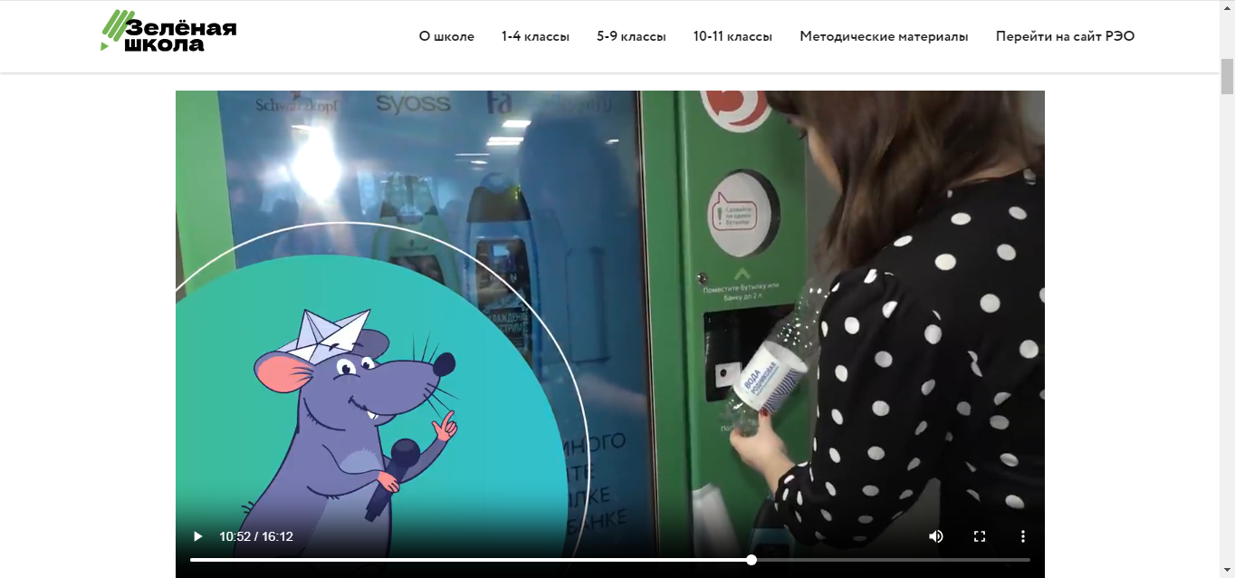Open video more options menu
The width and height of the screenshot is (1235, 578).
point(1022,536)
